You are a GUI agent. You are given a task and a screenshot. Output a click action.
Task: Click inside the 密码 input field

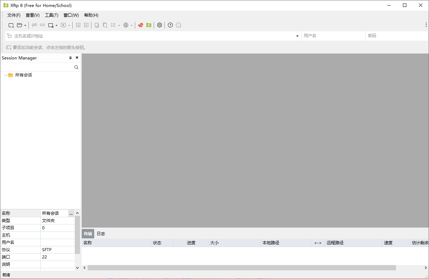pos(396,36)
